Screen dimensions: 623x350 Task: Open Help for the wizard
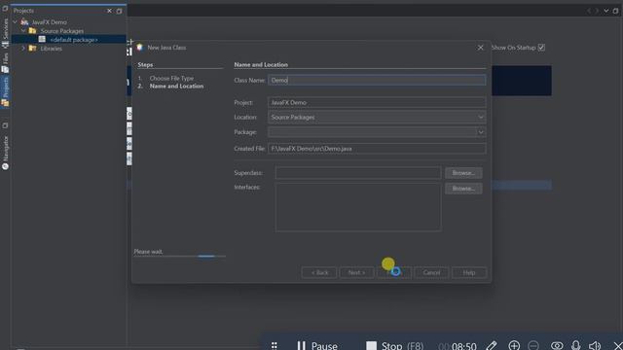(469, 272)
